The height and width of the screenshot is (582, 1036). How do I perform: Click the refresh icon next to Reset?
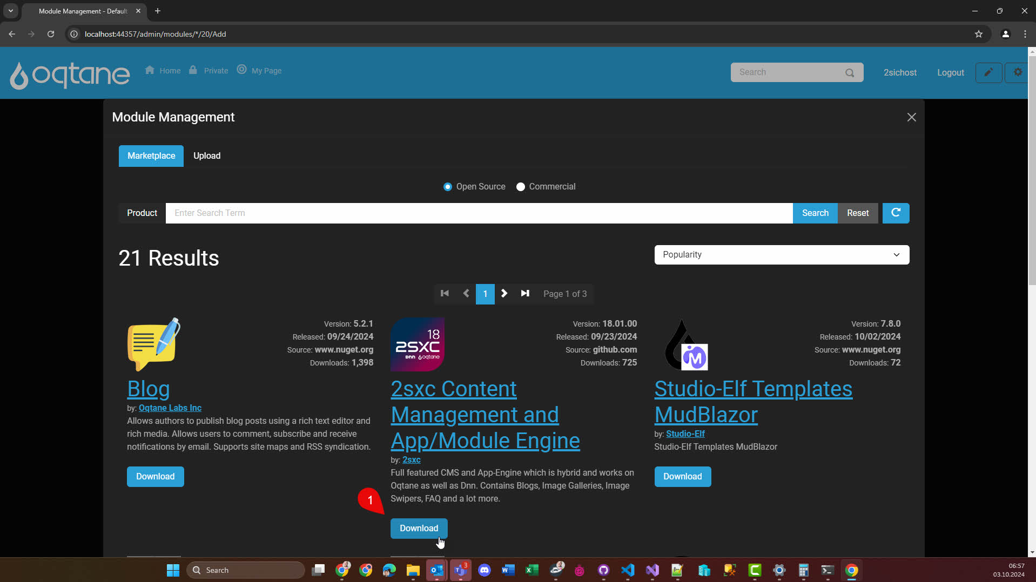(896, 213)
